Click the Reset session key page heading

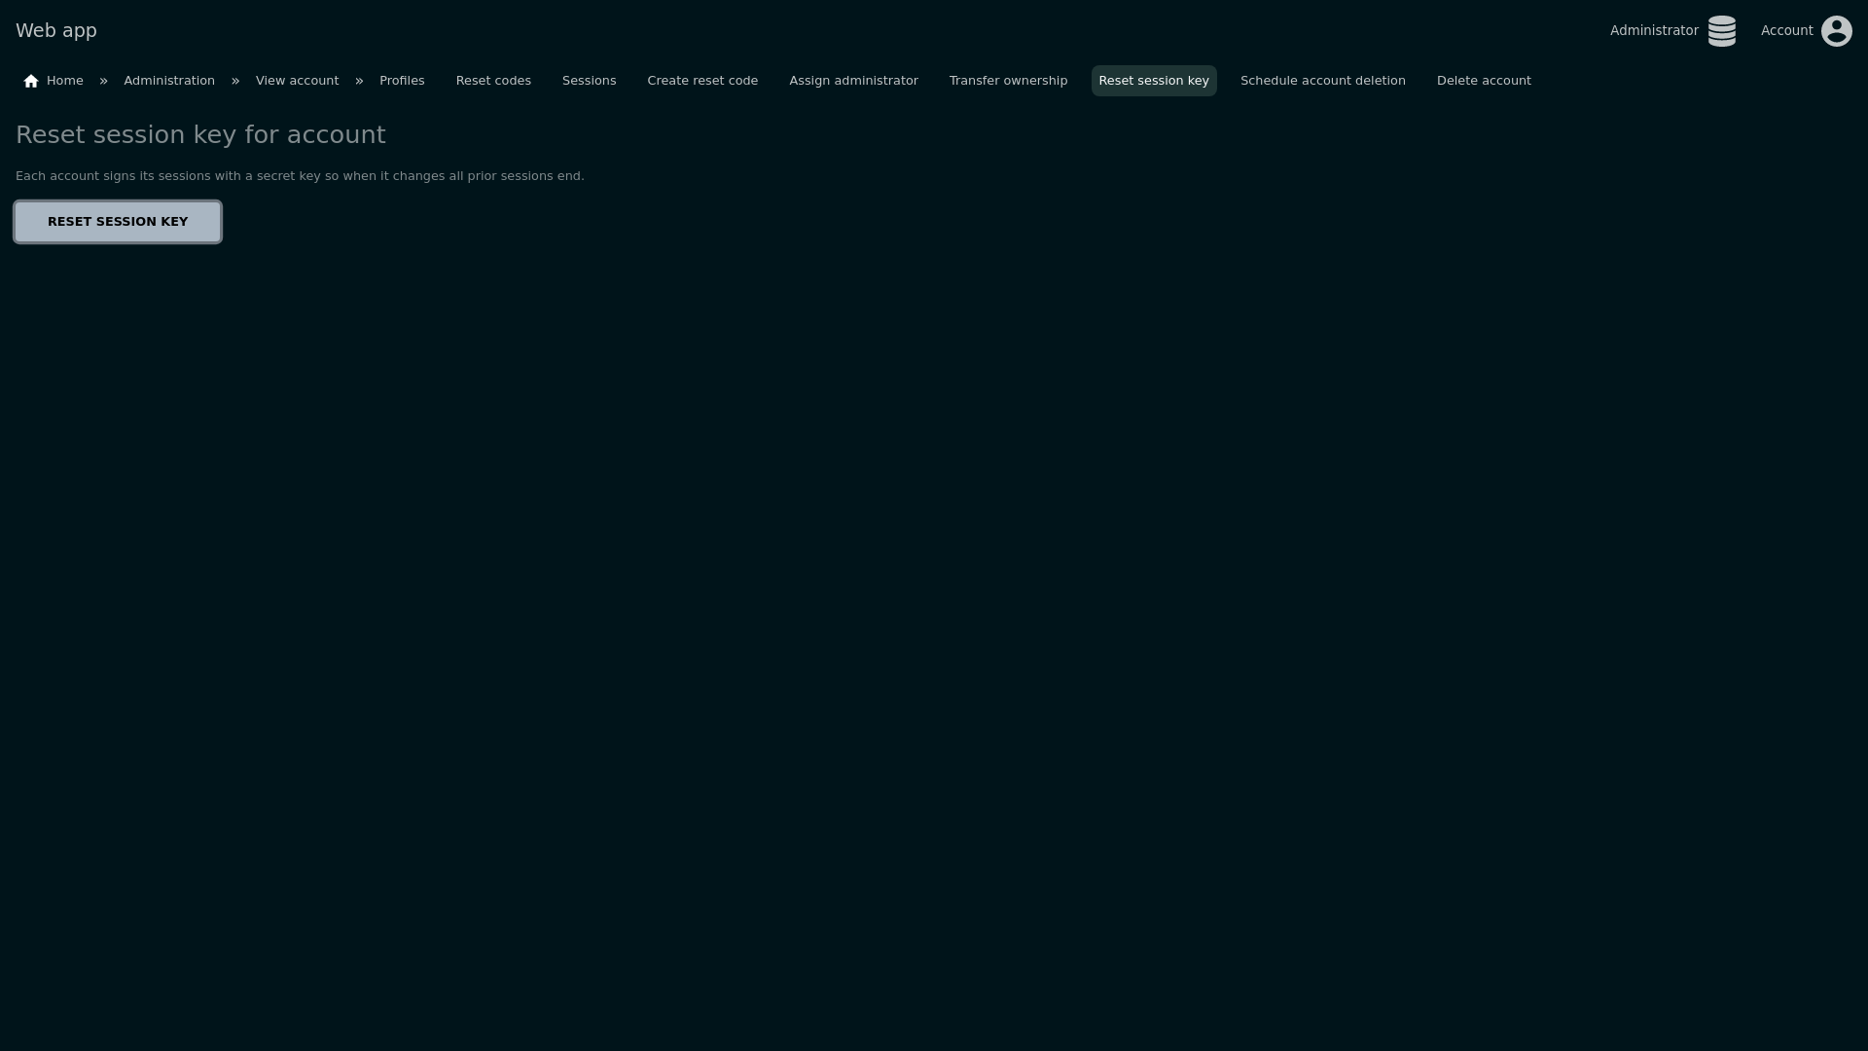200,135
